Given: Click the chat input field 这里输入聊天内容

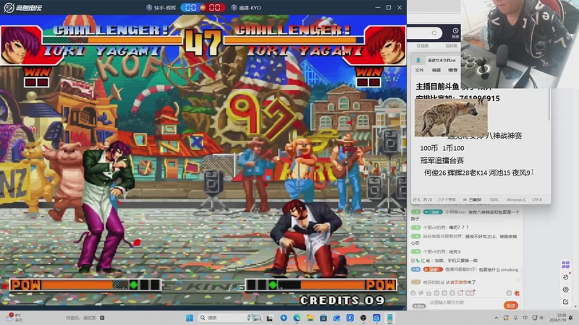Looking at the screenshot, I should (465, 303).
